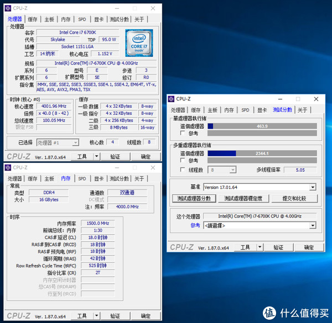Screen dimensions: 332x323
Task: Enable 參考 checkbox under single-thread benchmark
Action: click(182, 133)
